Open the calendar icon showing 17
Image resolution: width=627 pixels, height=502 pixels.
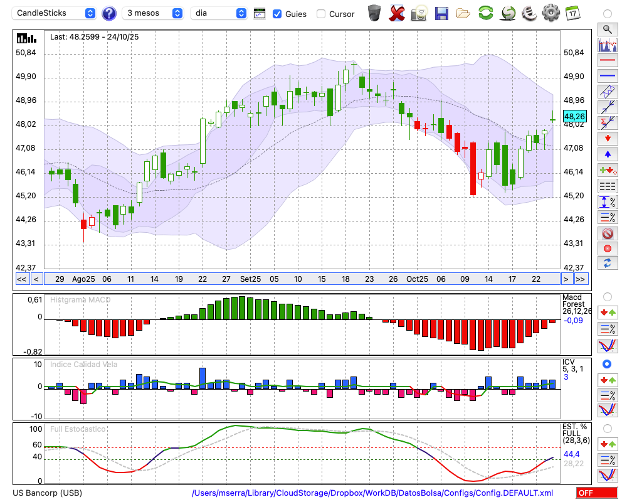[x=572, y=13]
